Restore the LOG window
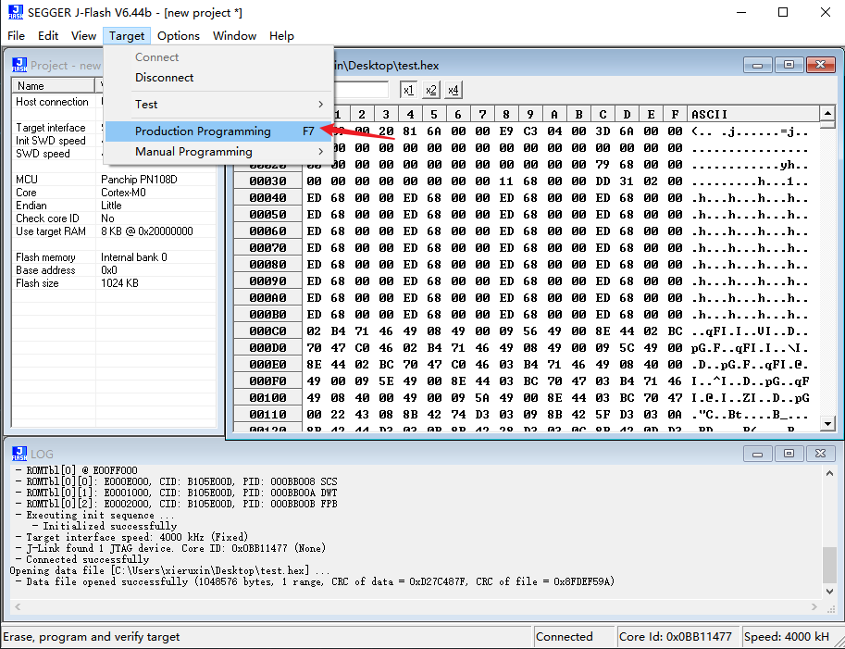Viewport: 845px width, 649px height. [789, 454]
